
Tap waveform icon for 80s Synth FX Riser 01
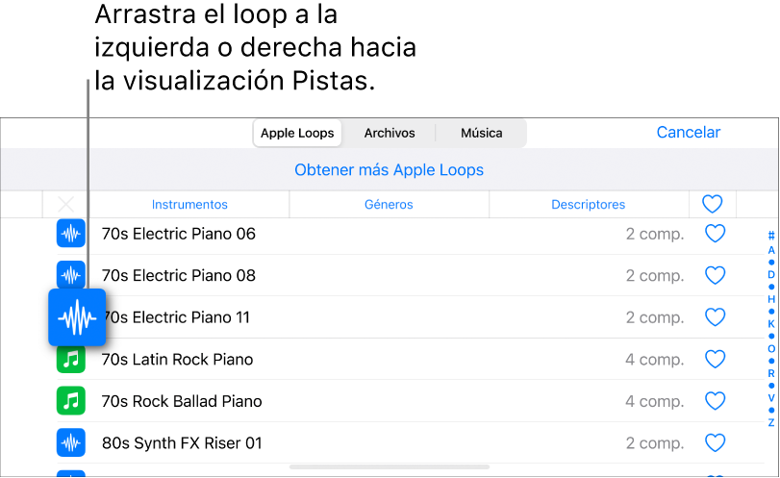coord(70,443)
